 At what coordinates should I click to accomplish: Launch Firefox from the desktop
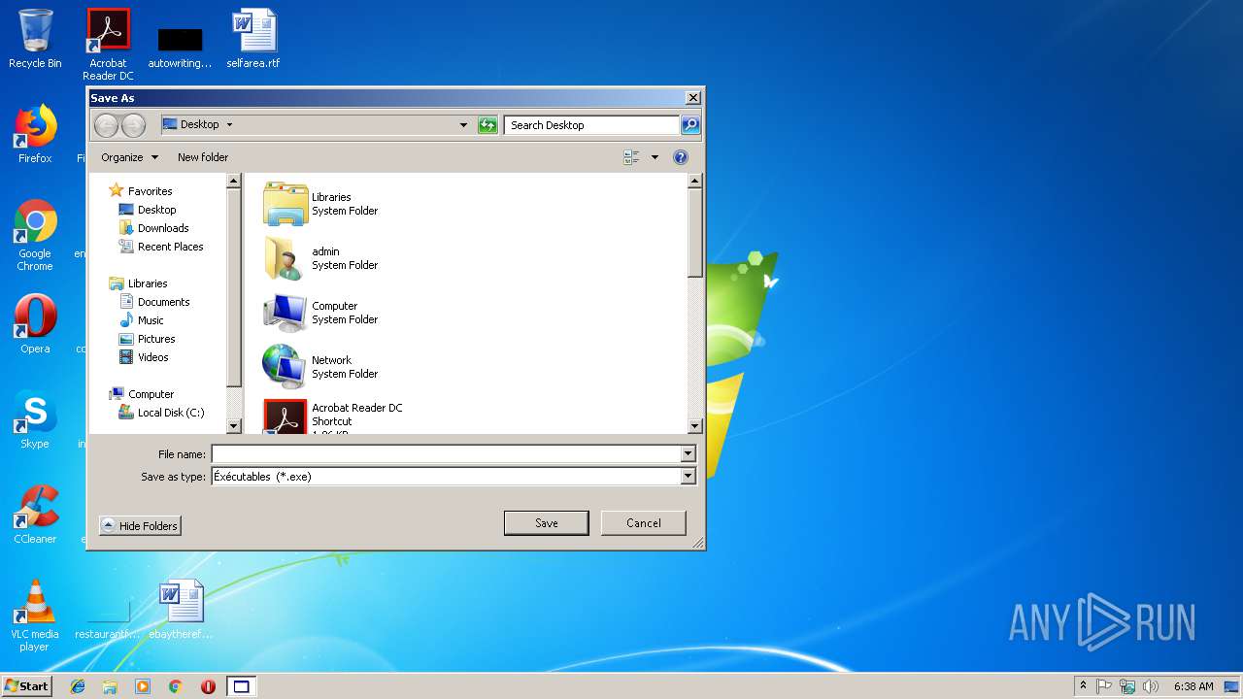pyautogui.click(x=35, y=134)
